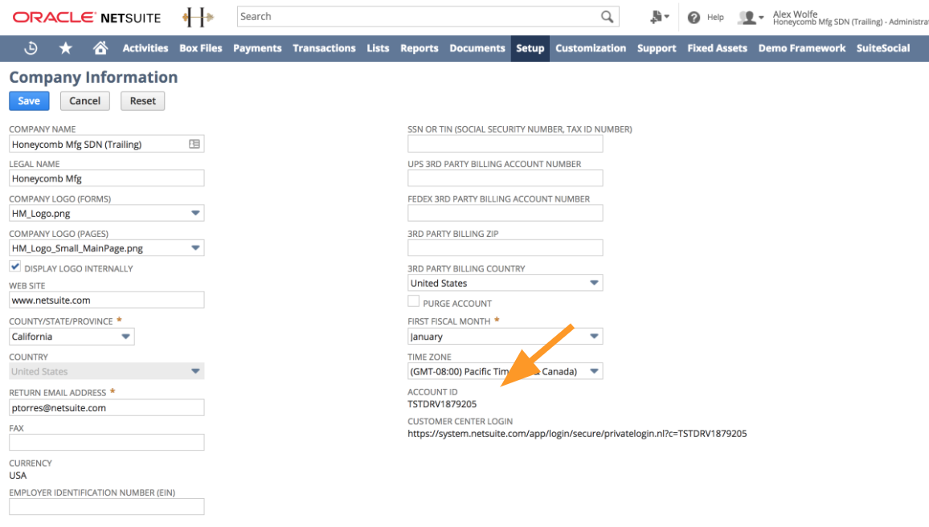Expand the Time Zone dropdown
The width and height of the screenshot is (929, 527).
(594, 371)
